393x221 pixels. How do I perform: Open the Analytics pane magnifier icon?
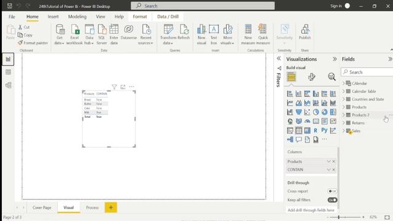332,77
